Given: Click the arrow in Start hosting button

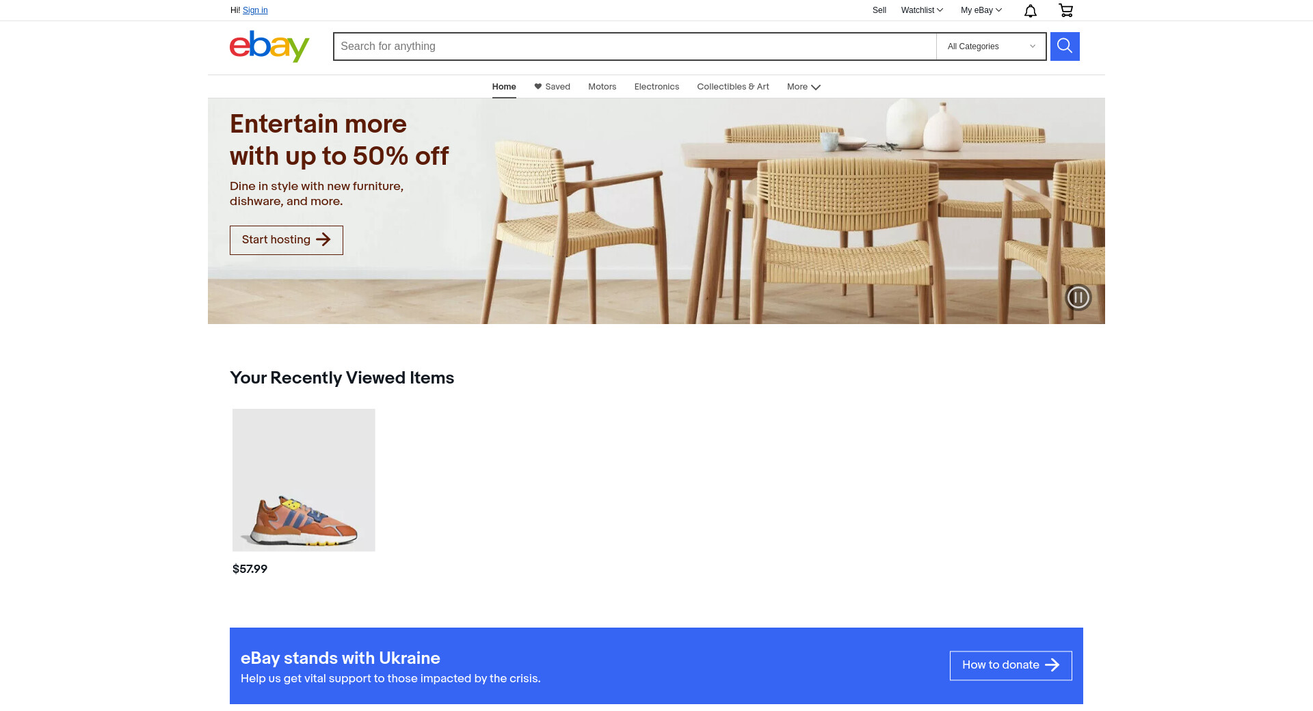Looking at the screenshot, I should (323, 240).
